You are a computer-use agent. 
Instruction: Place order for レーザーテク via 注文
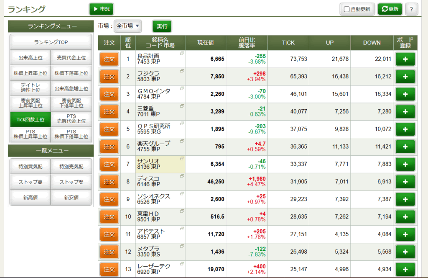[x=109, y=269]
